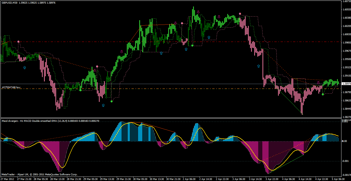Screen dimensions: 351x181
Task: Click the current price box 1.58976
Action: point(346,84)
